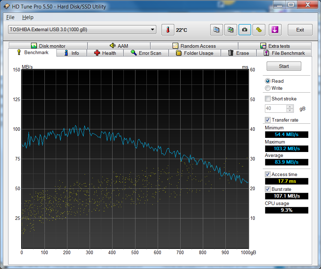Click the 17.7 ms access time value
Screen dimensions: 321x269
click(286, 181)
